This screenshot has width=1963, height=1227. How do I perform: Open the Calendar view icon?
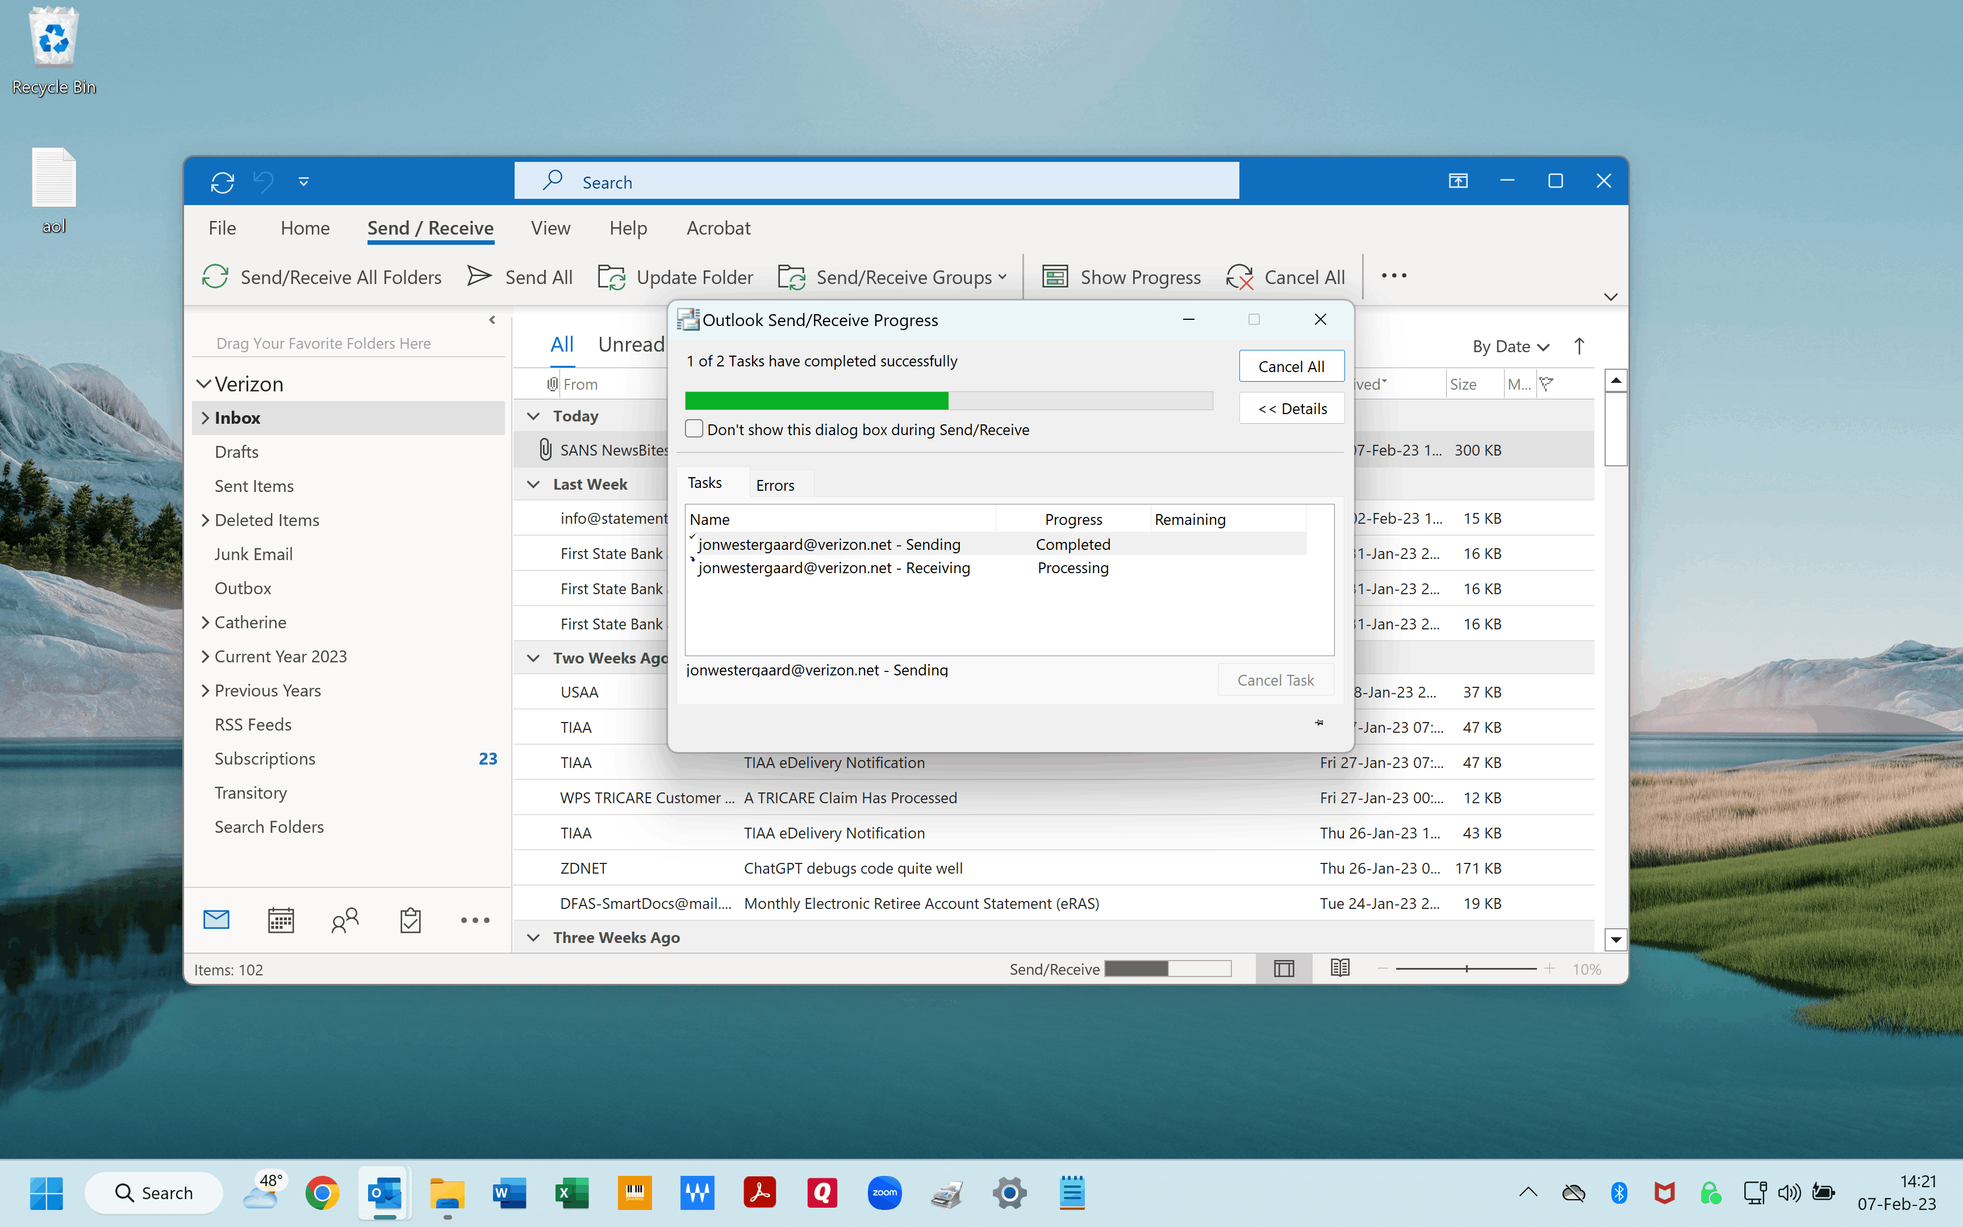point(281,920)
